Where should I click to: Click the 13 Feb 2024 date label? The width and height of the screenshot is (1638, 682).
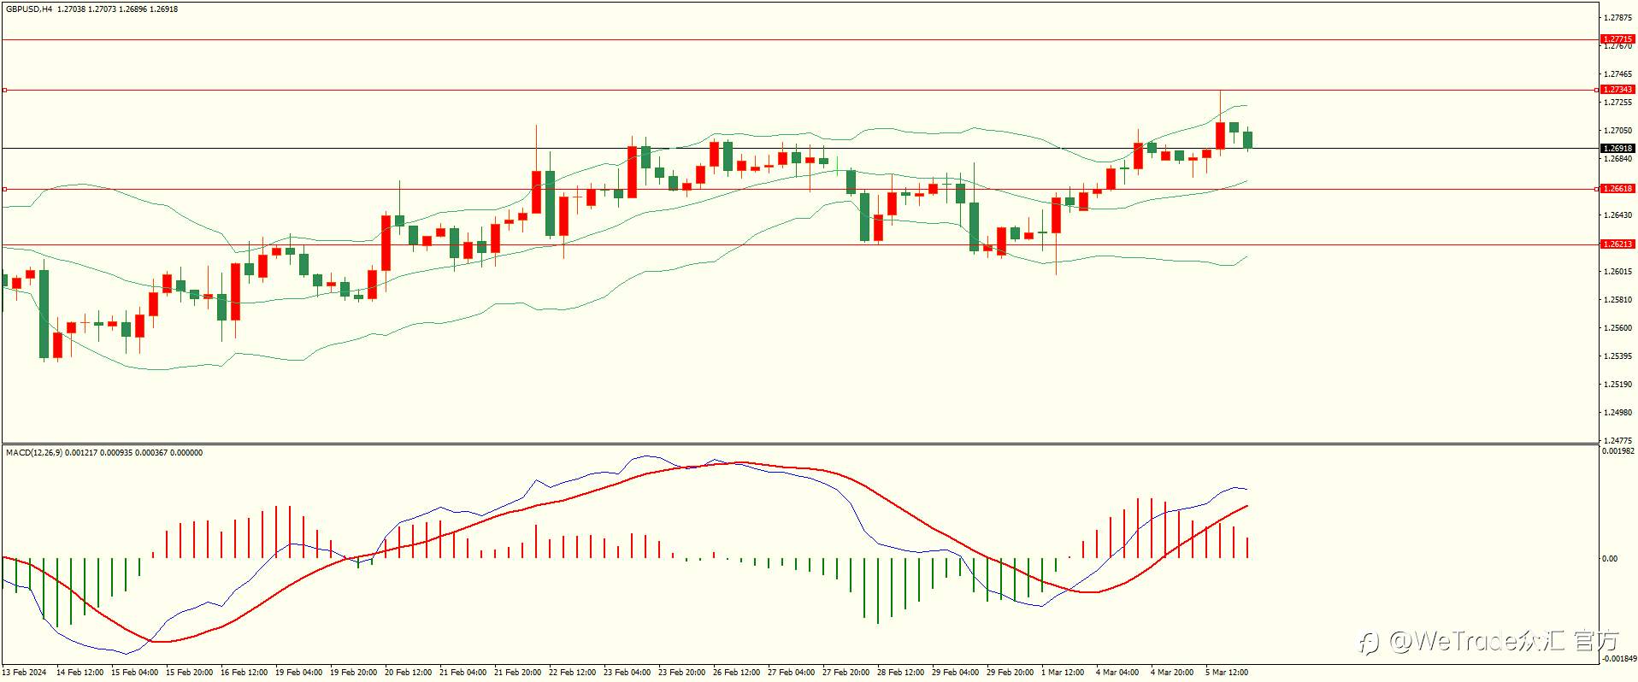(x=24, y=673)
